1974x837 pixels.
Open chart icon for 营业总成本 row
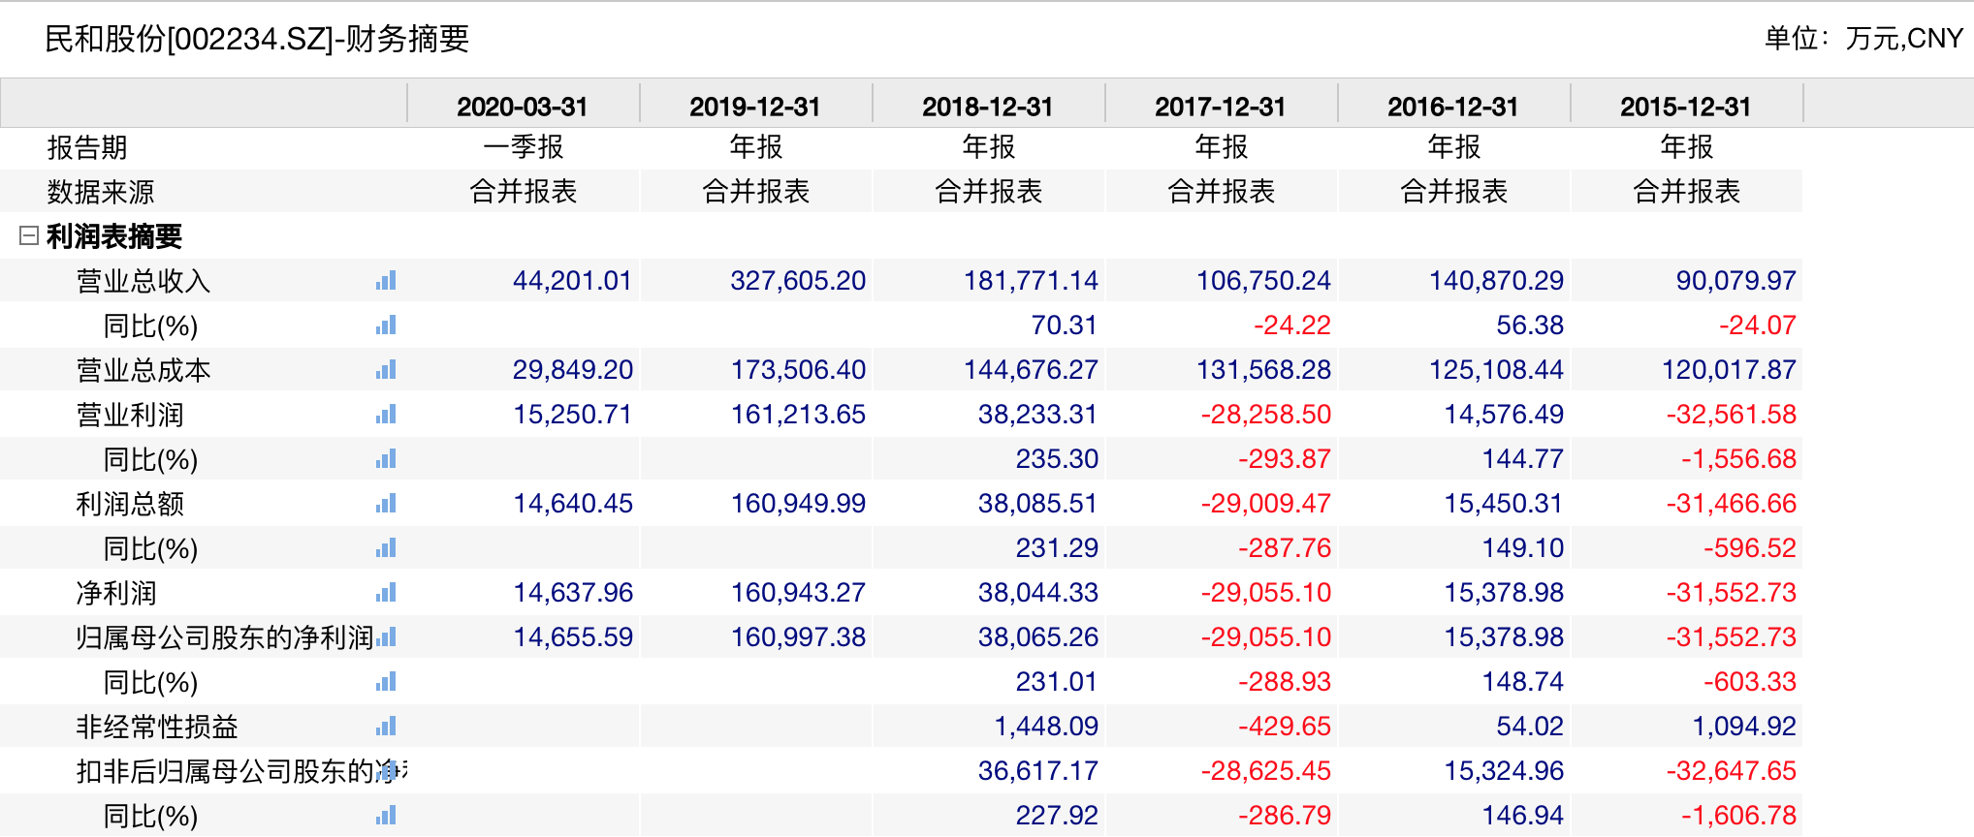386,370
